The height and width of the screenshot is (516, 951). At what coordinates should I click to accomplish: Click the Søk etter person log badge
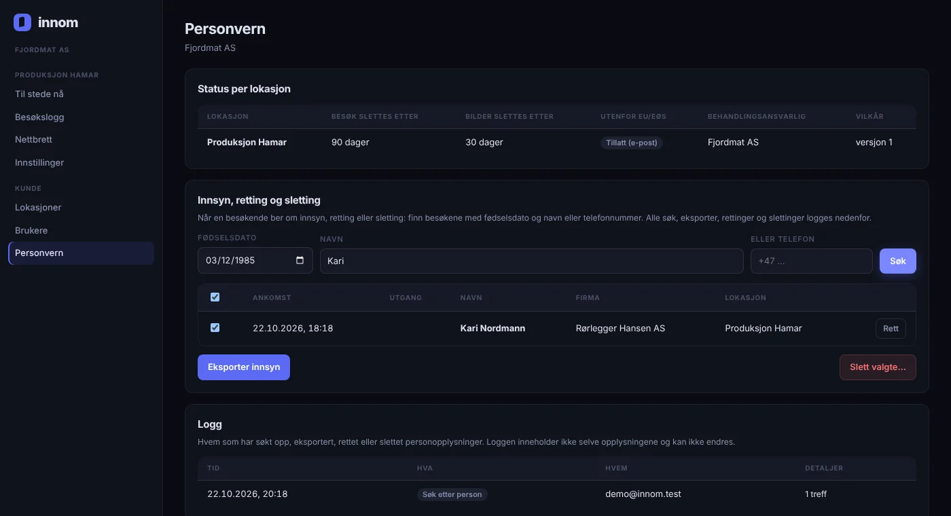(x=452, y=494)
